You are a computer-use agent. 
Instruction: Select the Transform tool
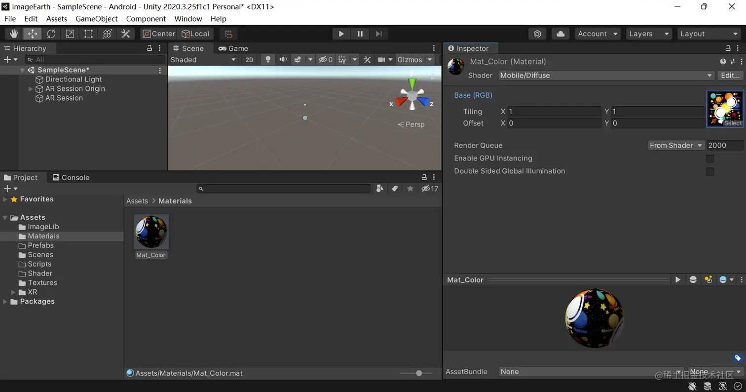pyautogui.click(x=107, y=34)
